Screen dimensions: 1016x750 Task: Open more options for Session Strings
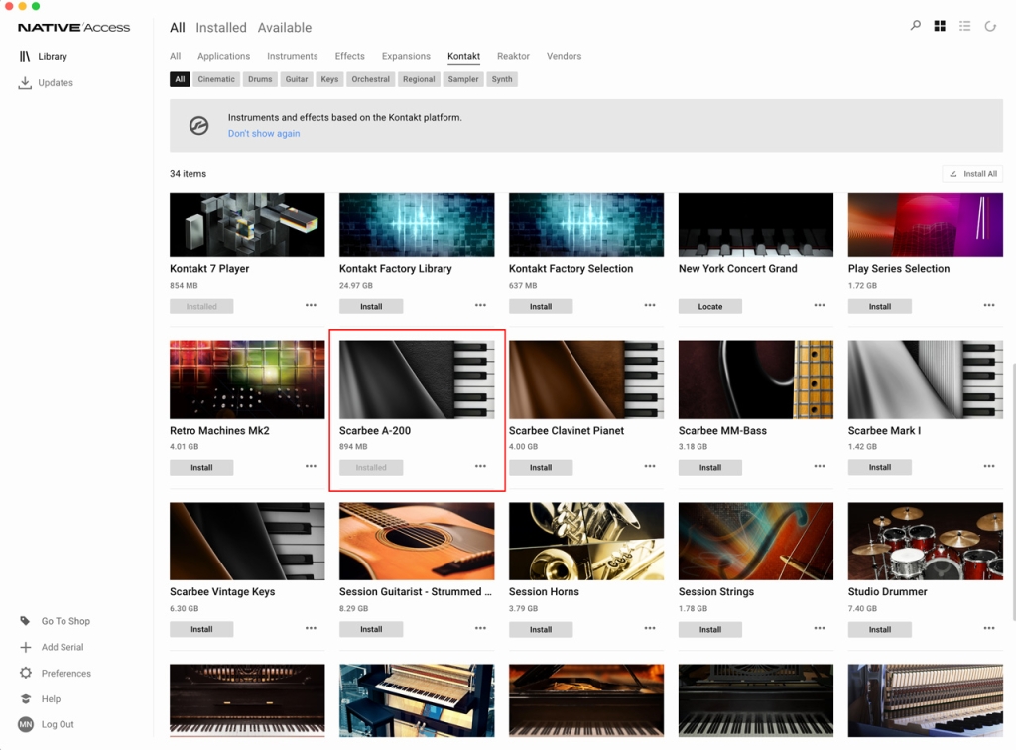(820, 628)
